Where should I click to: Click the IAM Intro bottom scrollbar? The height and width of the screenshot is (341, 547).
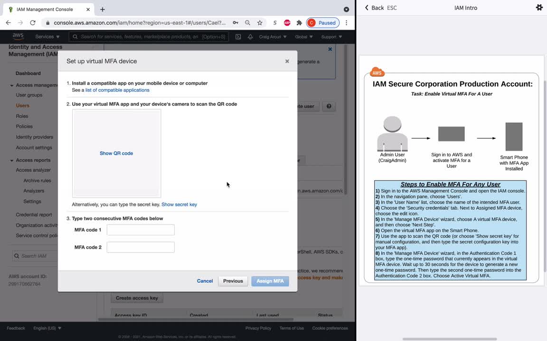[450, 339]
